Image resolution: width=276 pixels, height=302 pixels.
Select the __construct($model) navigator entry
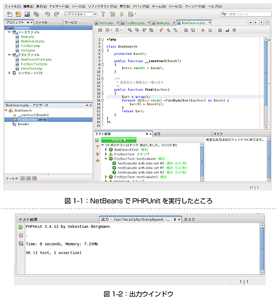coord(33,115)
